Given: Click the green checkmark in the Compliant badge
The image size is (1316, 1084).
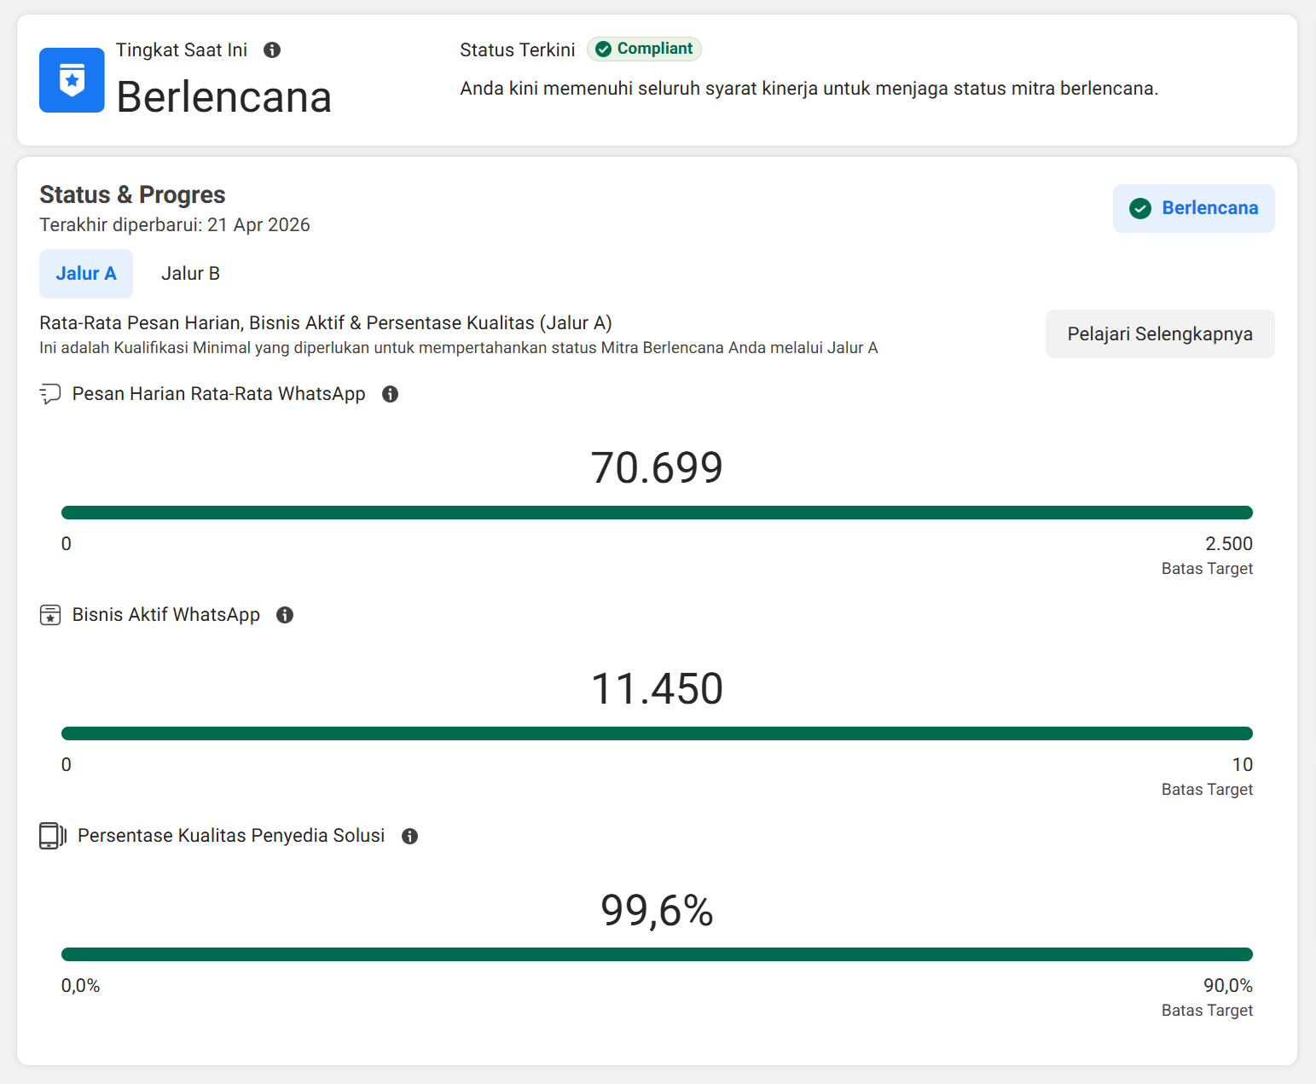Looking at the screenshot, I should [604, 49].
